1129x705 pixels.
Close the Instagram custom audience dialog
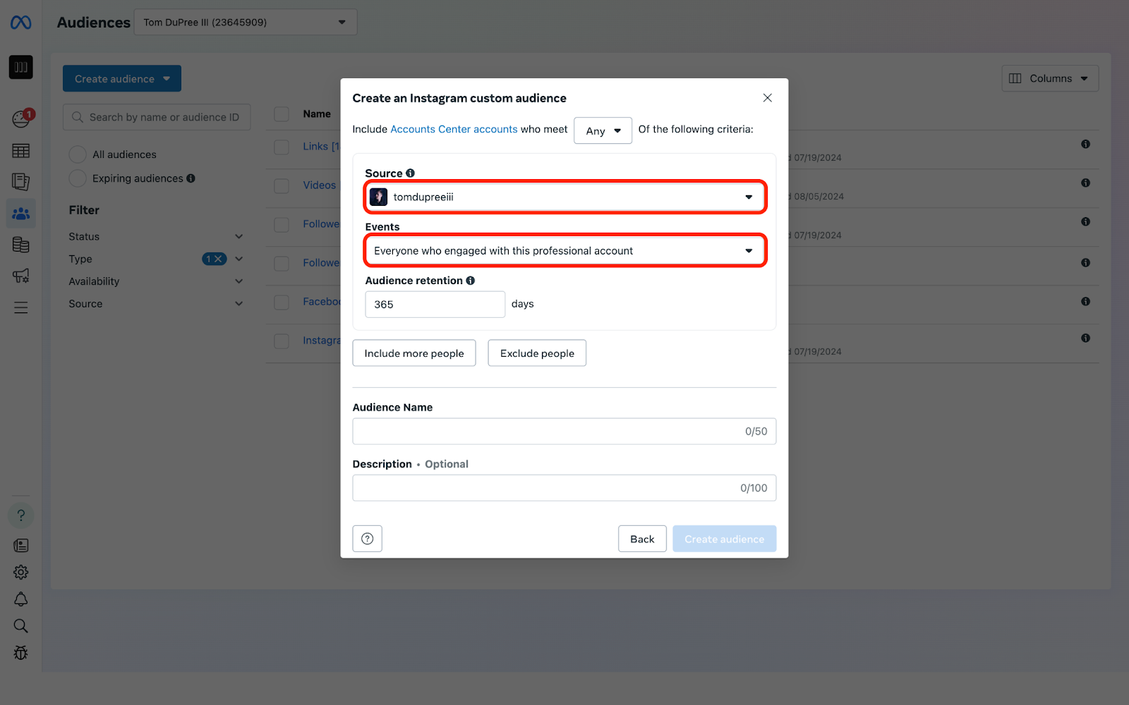click(767, 98)
